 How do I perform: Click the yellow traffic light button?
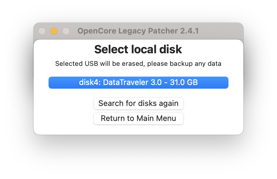point(54,31)
